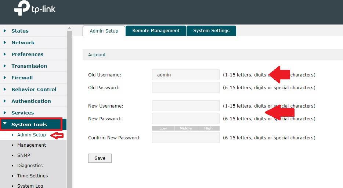This screenshot has width=343, height=188.
Task: Click the New Username field
Action: point(186,106)
